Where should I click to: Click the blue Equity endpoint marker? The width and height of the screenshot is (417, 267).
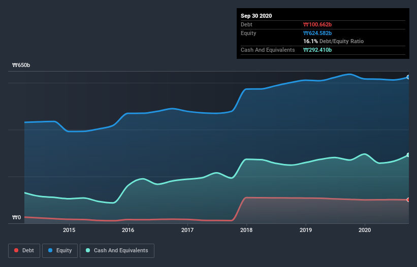point(408,77)
